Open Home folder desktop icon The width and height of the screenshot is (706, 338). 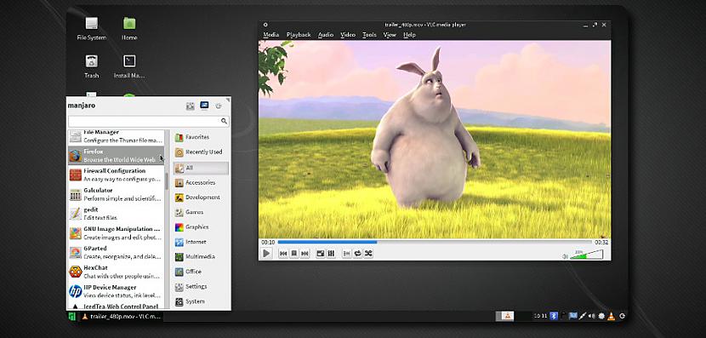129,28
